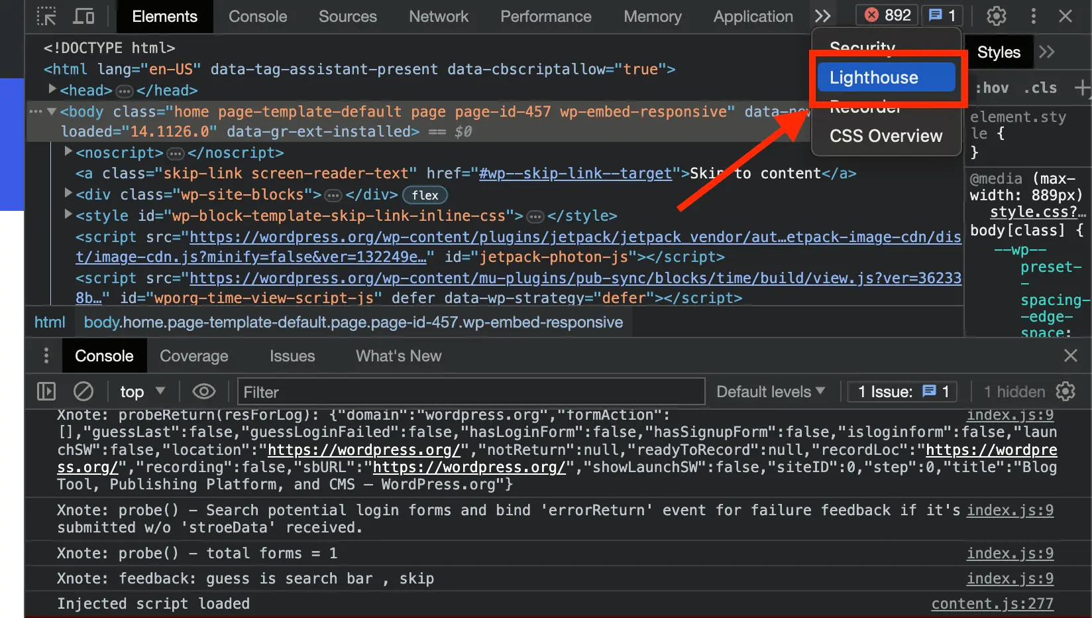Open the #wp--skip-link--target href link
Image resolution: width=1092 pixels, height=618 pixels.
[x=575, y=174]
